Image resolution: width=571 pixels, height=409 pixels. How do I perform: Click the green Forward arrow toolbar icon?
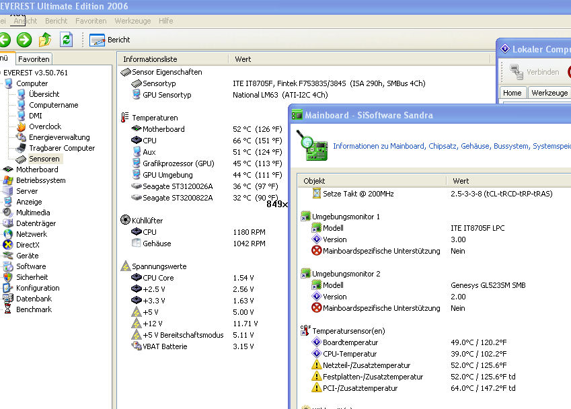tap(24, 40)
